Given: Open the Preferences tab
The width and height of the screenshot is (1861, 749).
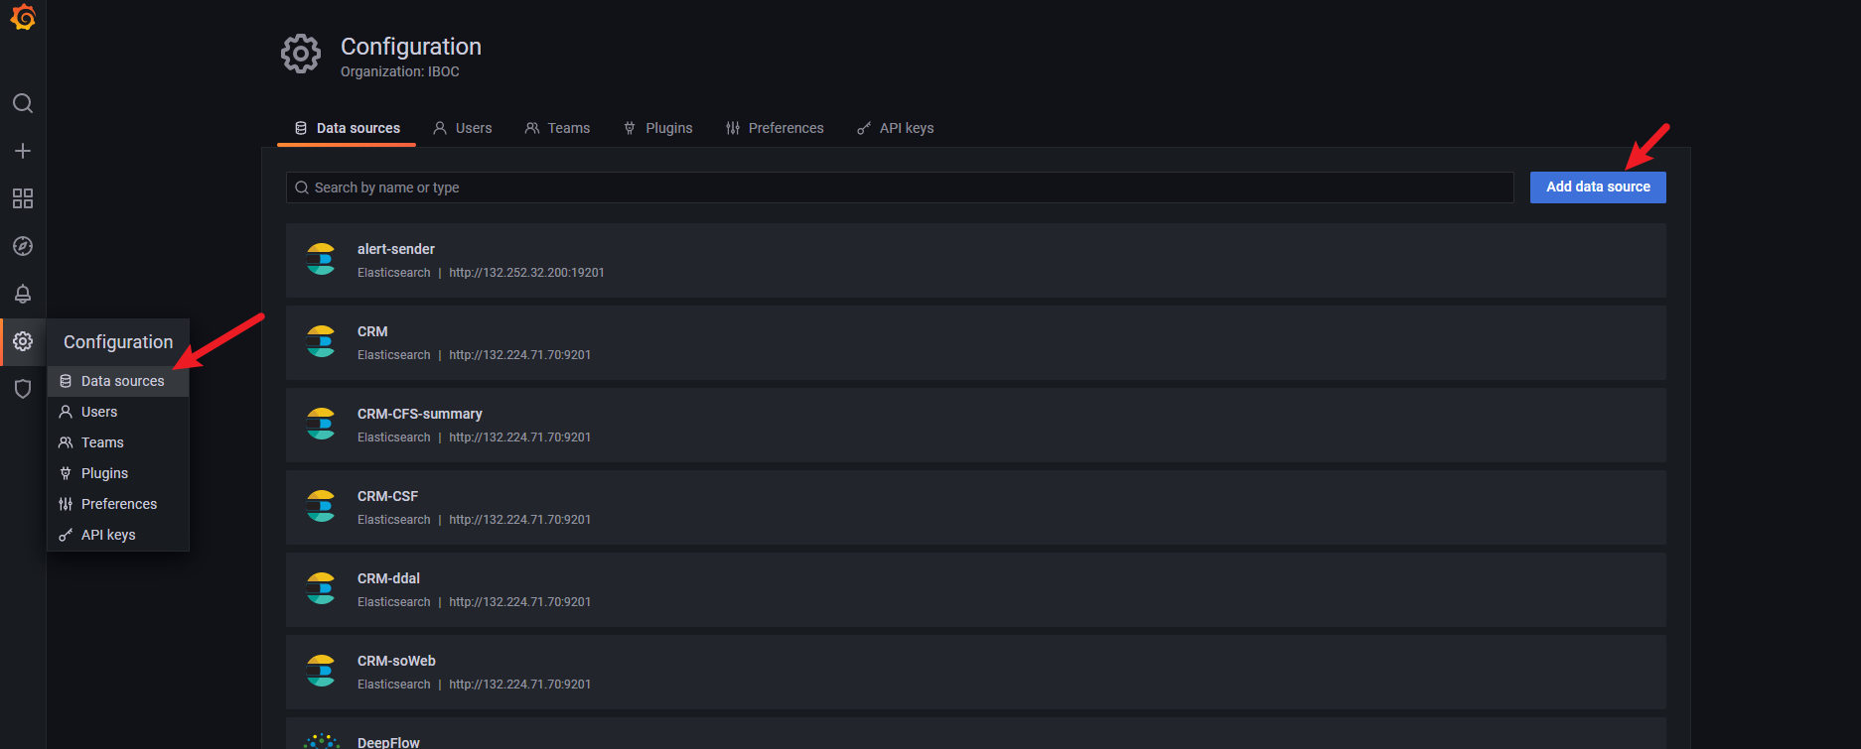Looking at the screenshot, I should click(x=775, y=128).
